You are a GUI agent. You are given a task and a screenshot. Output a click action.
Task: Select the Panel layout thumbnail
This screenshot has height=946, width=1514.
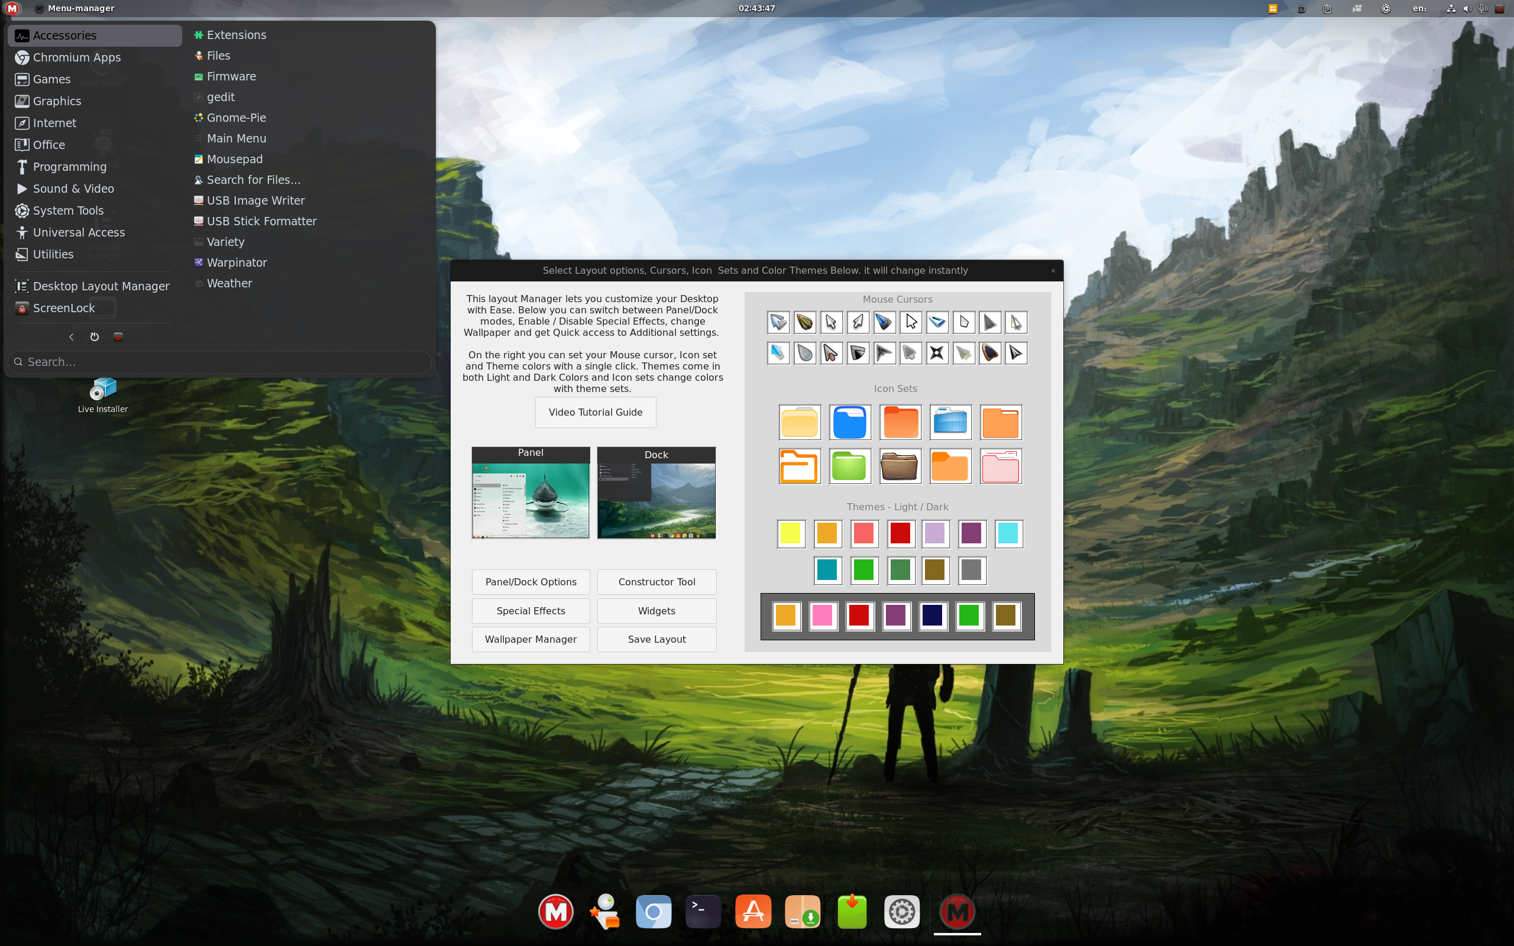point(530,493)
